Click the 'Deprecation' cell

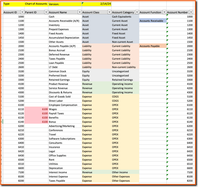coord(65,168)
